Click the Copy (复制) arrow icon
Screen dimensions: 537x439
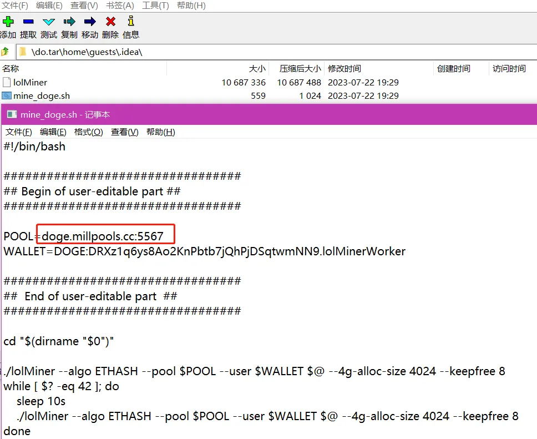[x=69, y=22]
